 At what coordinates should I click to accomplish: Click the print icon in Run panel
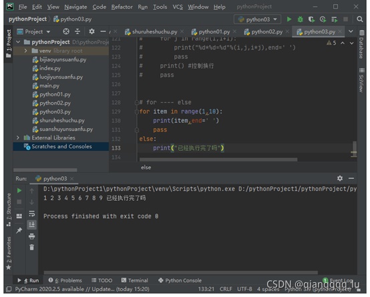[x=31, y=236]
